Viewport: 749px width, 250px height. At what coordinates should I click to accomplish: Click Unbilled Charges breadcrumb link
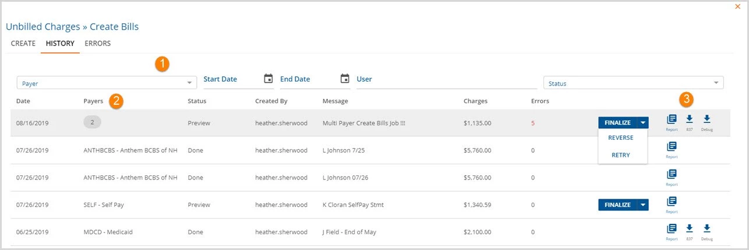pos(43,27)
